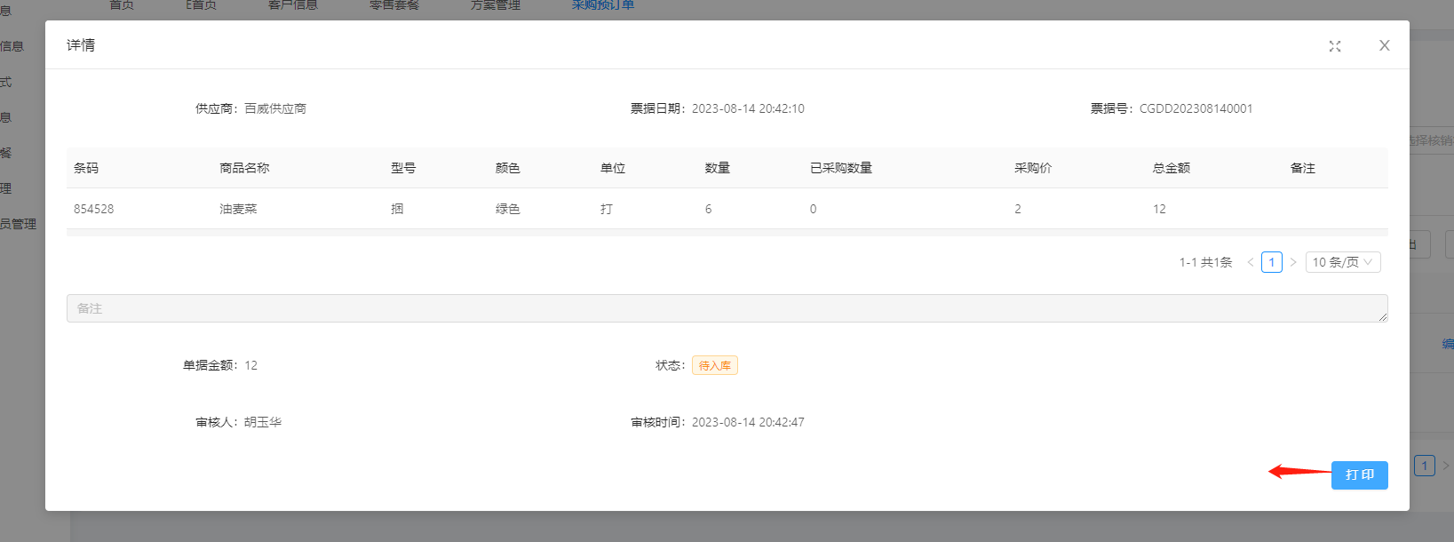Go to next page arrow in pagination
Image resolution: width=1454 pixels, height=542 pixels.
coord(1293,262)
